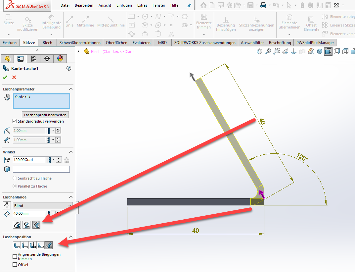Cancel the edge flange with red X

point(14,77)
